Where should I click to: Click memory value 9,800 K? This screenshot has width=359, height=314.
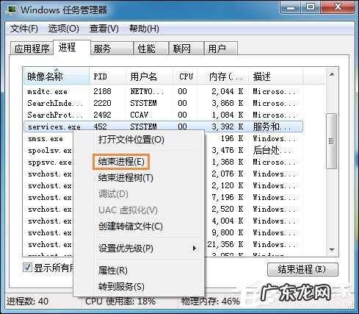coord(228,232)
